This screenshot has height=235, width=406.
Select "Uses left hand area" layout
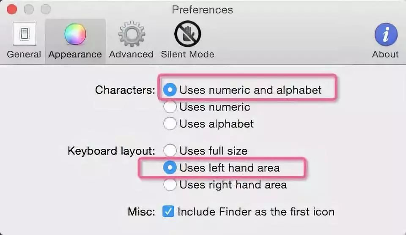(170, 168)
